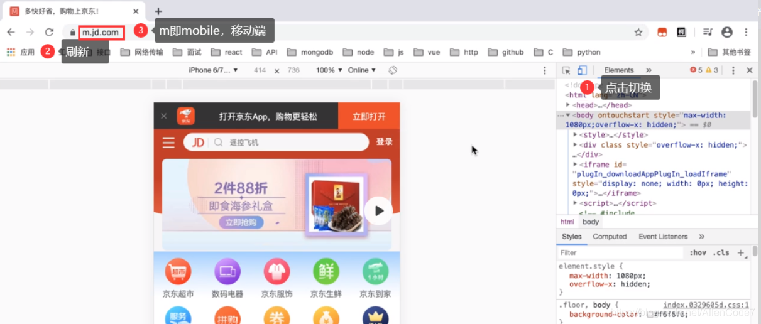Open the Chrome profile avatar icon
761x324 pixels.
(x=727, y=32)
